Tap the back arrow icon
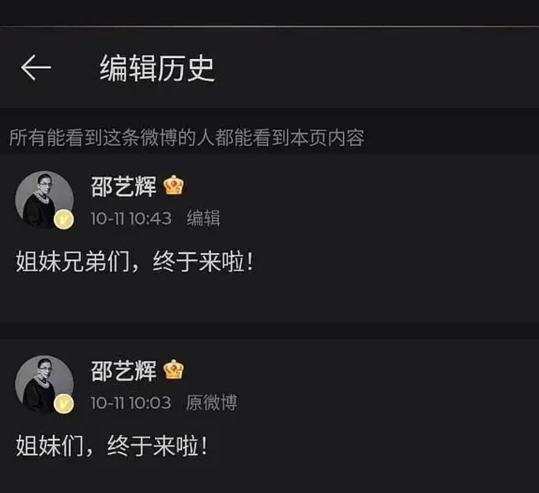 [36, 68]
